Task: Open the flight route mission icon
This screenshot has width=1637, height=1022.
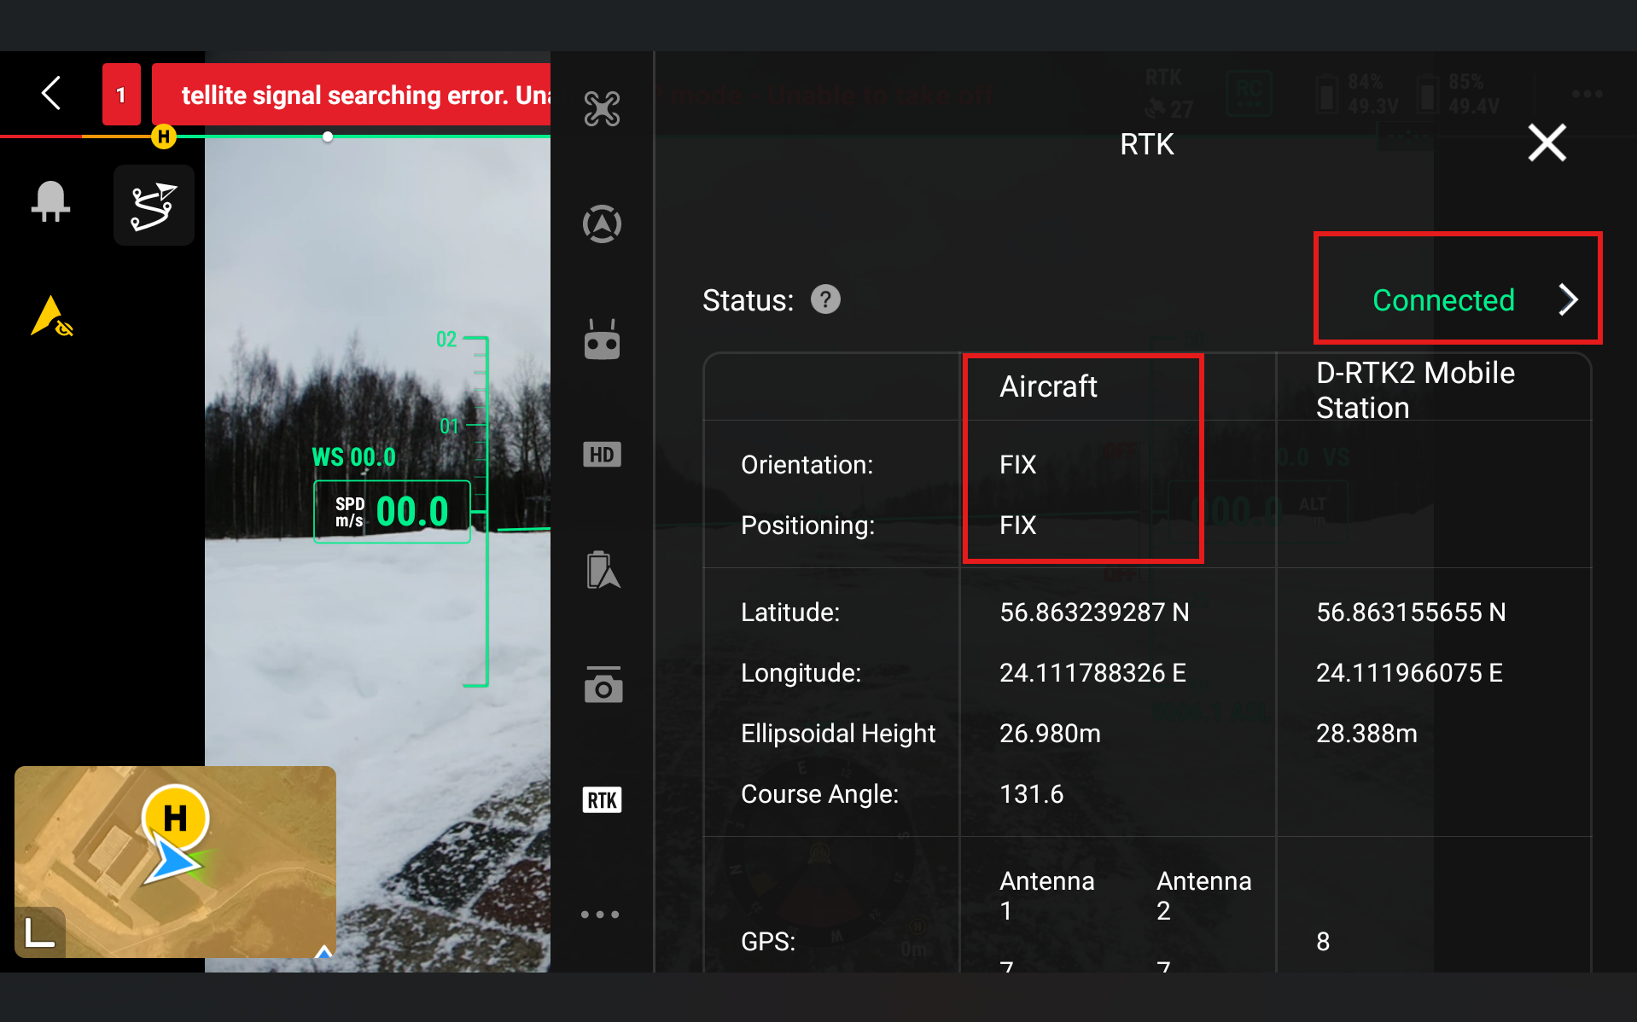Action: click(154, 206)
